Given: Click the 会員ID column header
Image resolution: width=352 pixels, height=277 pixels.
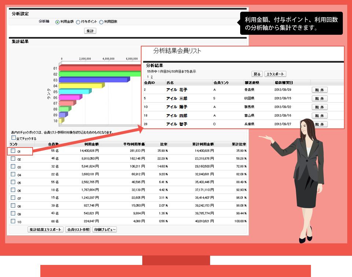Looking at the screenshot, I should (x=149, y=83).
